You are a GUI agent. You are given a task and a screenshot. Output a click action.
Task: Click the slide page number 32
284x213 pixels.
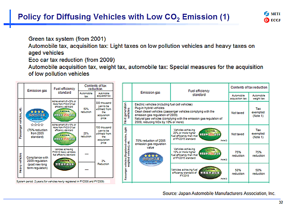point(281,202)
